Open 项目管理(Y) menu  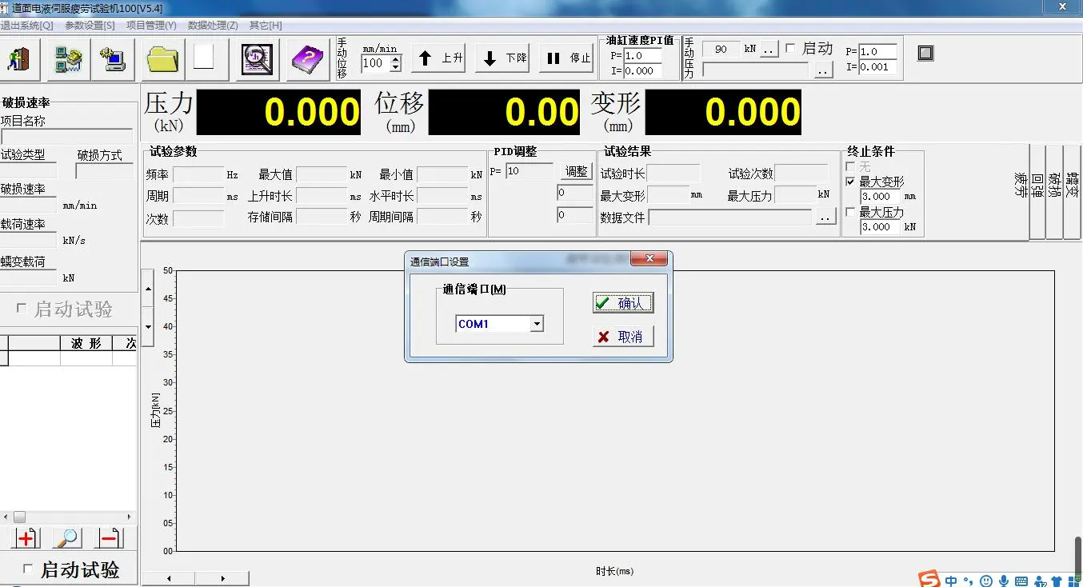coord(151,25)
